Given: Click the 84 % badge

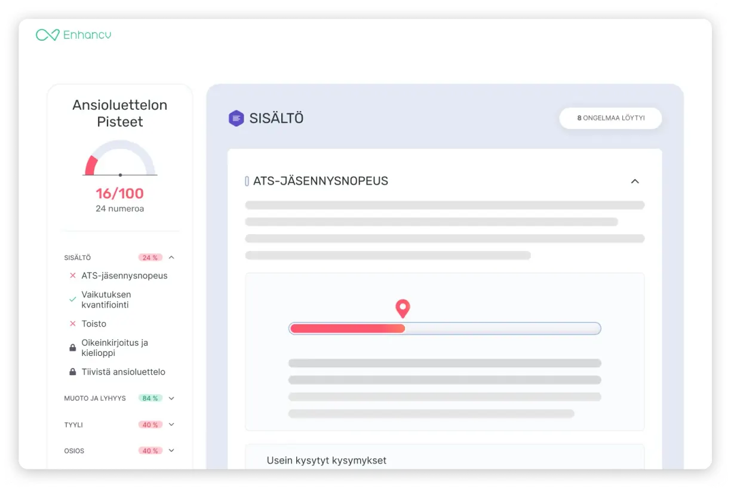Looking at the screenshot, I should [150, 398].
